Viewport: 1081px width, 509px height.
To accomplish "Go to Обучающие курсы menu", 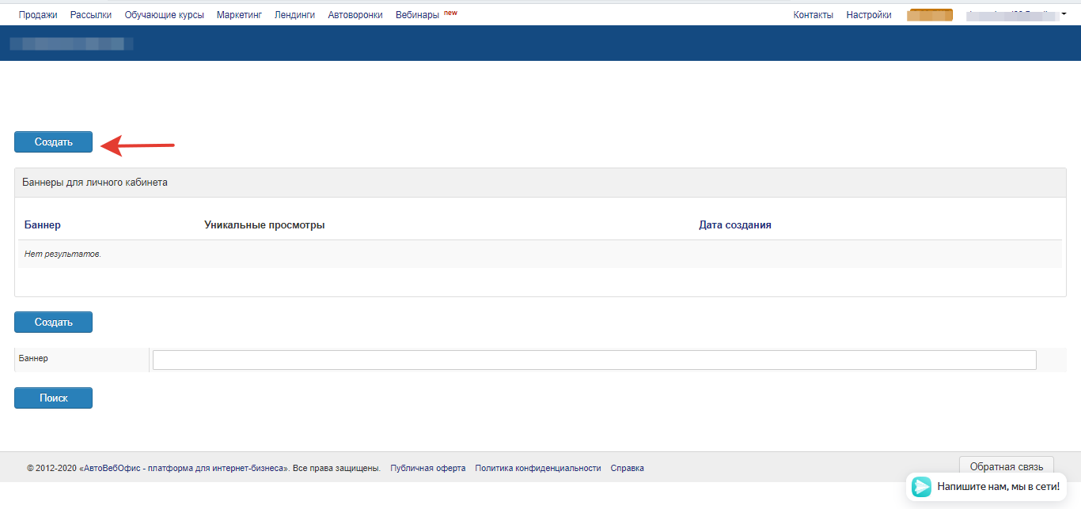I will click(x=164, y=15).
